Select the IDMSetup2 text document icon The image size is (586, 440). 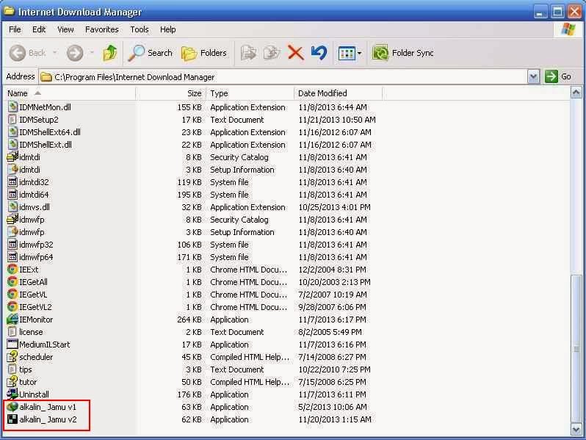pos(12,120)
